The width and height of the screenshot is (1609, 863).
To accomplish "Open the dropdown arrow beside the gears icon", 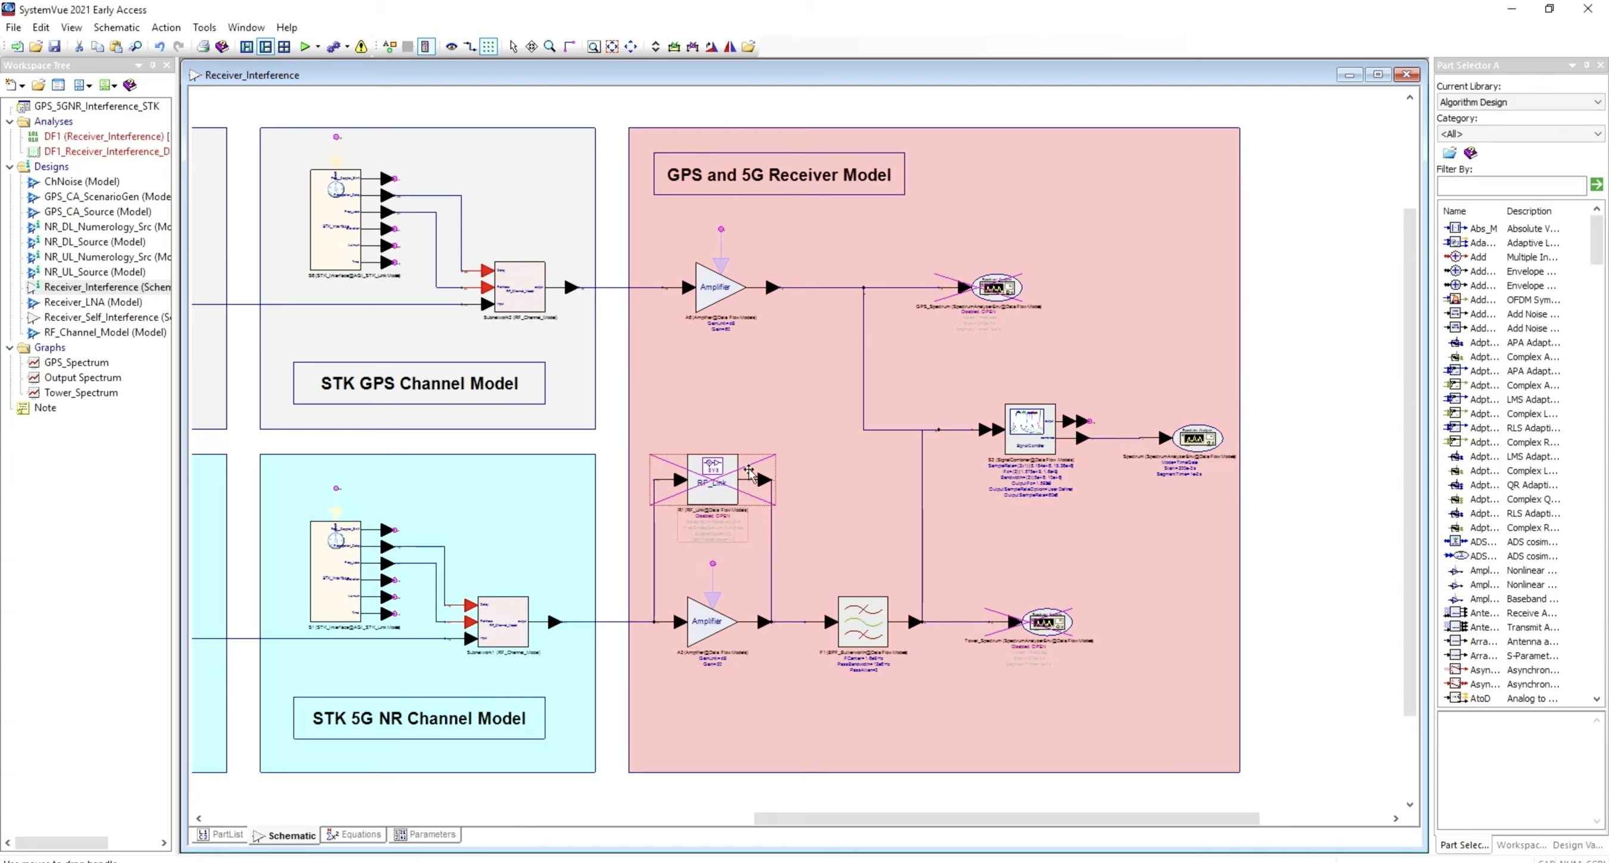I will coord(347,46).
